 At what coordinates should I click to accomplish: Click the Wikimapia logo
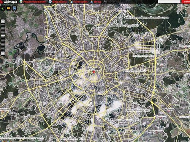(9, 2)
